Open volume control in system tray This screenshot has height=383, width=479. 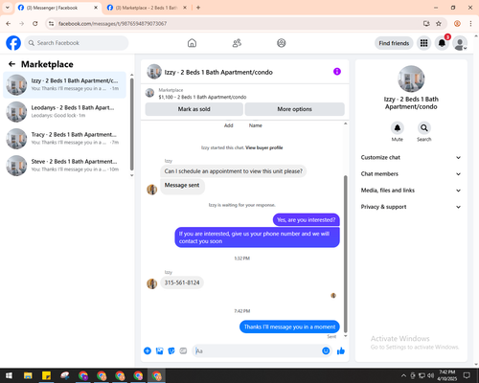point(431,375)
